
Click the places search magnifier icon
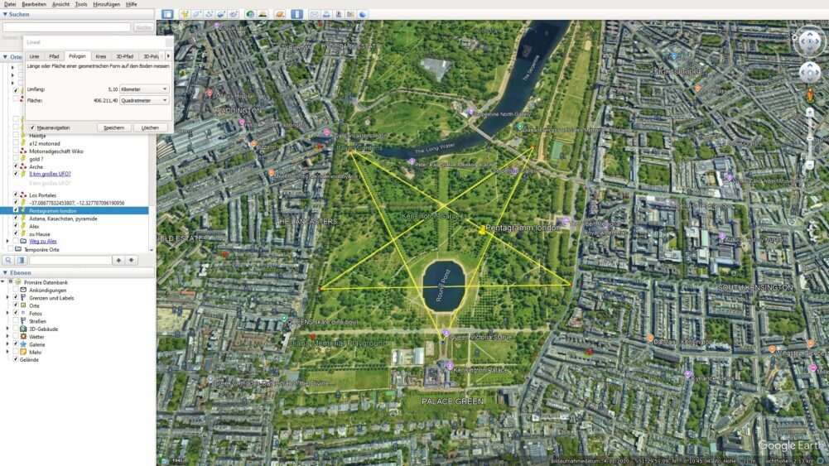coord(8,260)
